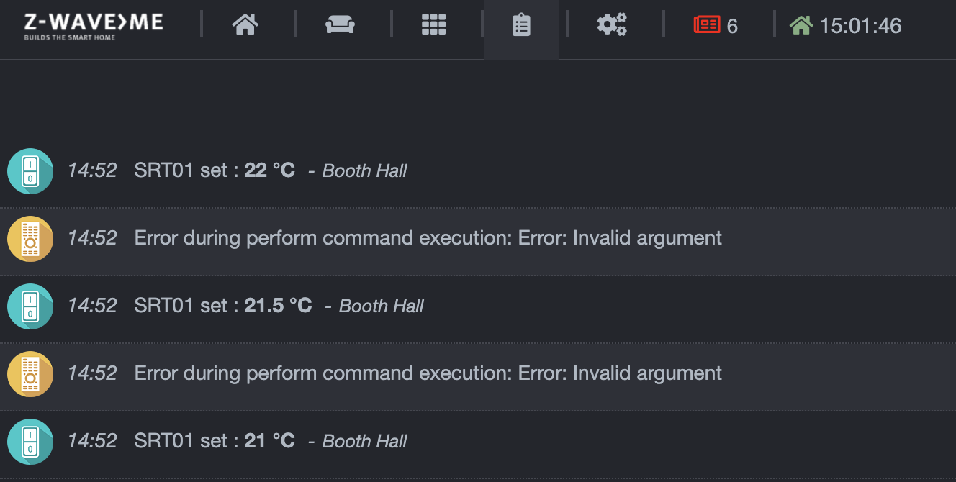Click the clock showing 15:01:46
The height and width of the screenshot is (482, 956).
860,25
